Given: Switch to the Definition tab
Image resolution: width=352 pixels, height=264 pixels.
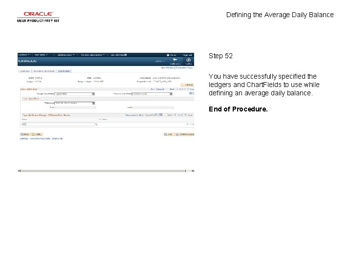Looking at the screenshot, I should pos(25,71).
